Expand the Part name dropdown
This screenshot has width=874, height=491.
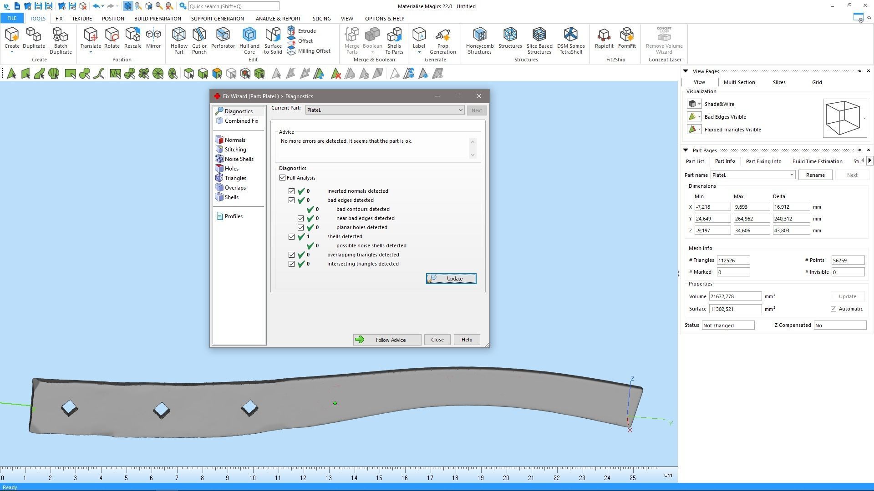click(791, 175)
